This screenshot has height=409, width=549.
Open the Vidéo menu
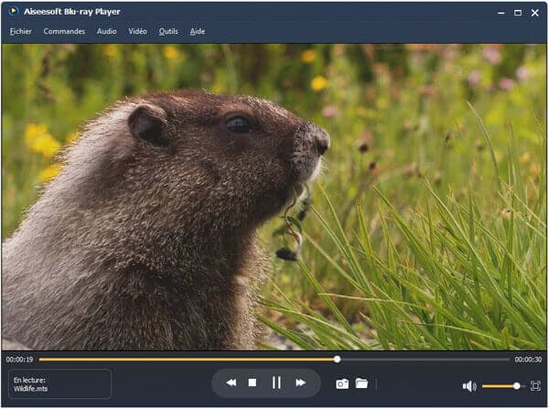click(137, 31)
